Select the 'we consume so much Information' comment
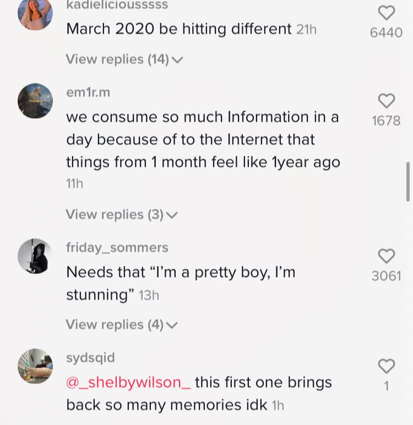413x425 pixels. pos(203,140)
